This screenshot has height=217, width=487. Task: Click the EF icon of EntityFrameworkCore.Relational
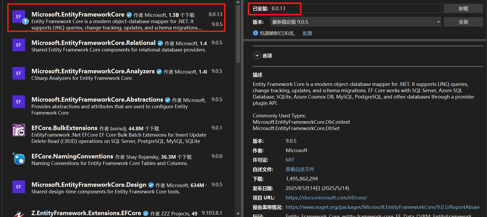[x=19, y=45]
